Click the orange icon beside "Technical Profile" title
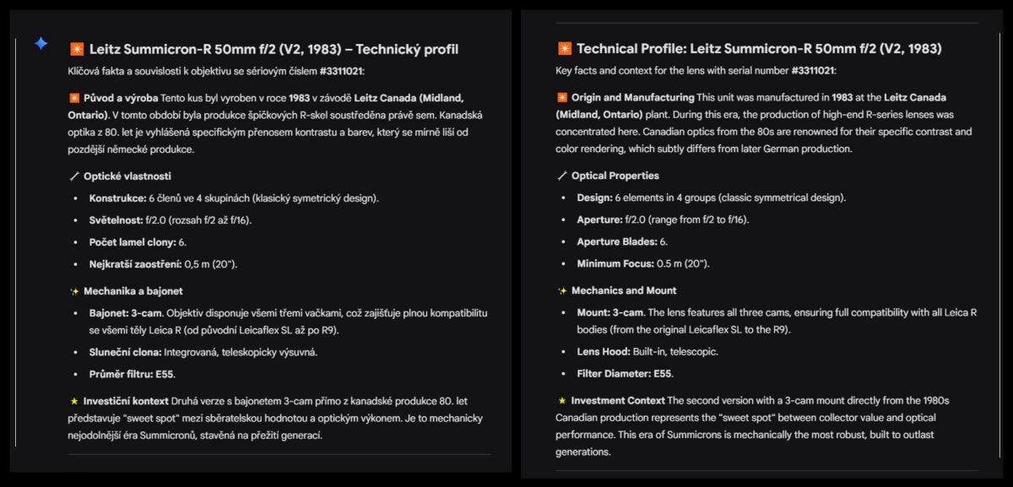Viewport: 1013px width, 487px height. pos(564,49)
